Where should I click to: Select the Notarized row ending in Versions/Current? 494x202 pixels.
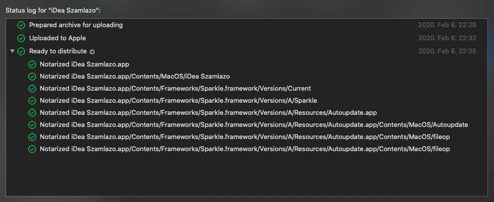247,89
